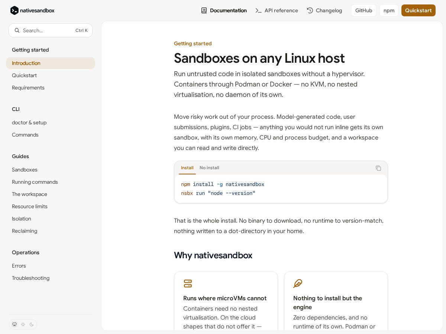Click the Quickstart header button
Image resolution: width=446 pixels, height=334 pixels.
418,10
